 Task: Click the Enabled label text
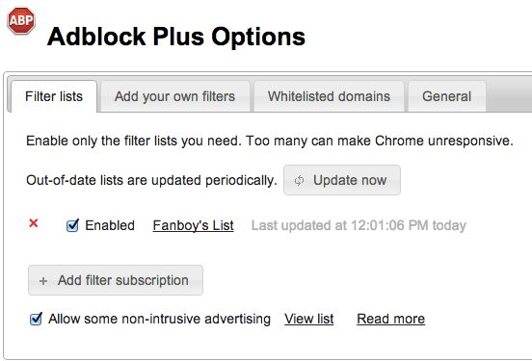point(110,225)
